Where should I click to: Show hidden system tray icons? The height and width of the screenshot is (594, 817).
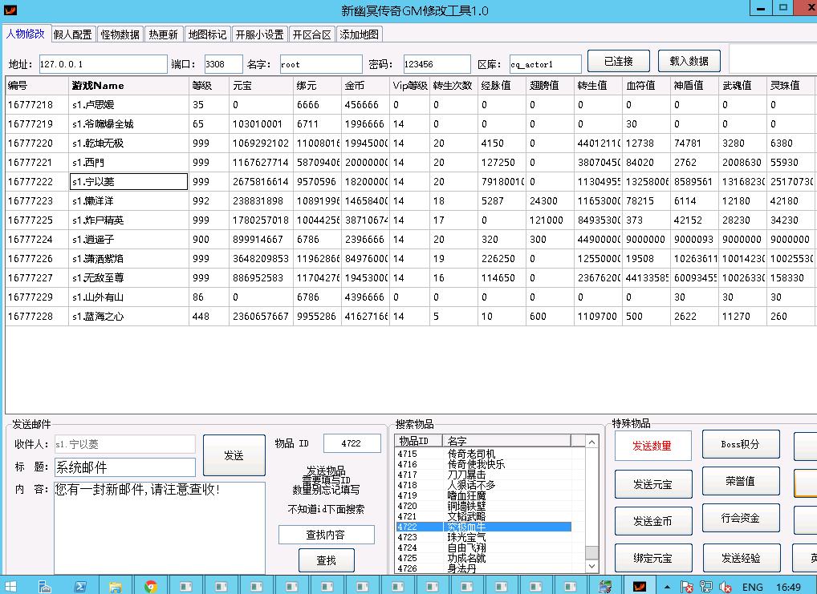pyautogui.click(x=669, y=587)
